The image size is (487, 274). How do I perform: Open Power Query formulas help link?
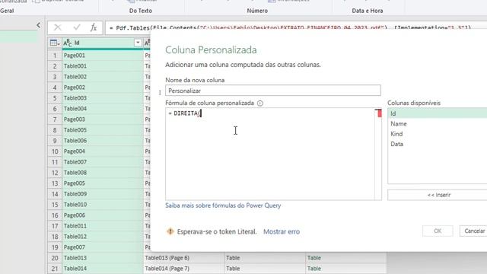[223, 205]
